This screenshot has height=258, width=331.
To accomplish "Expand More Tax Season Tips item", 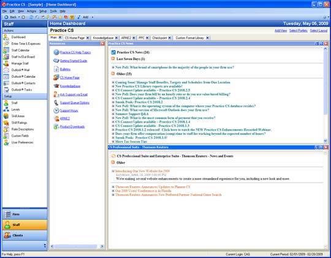I will coord(113,142).
